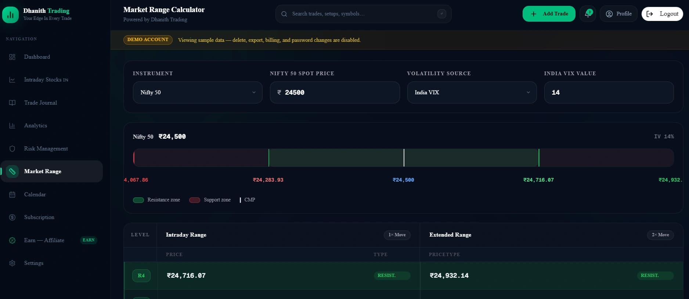Click the Risk Management shield icon

[12, 149]
